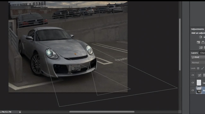
Task: Open the Normal blend mode dropdown
Action: pyautogui.click(x=198, y=63)
